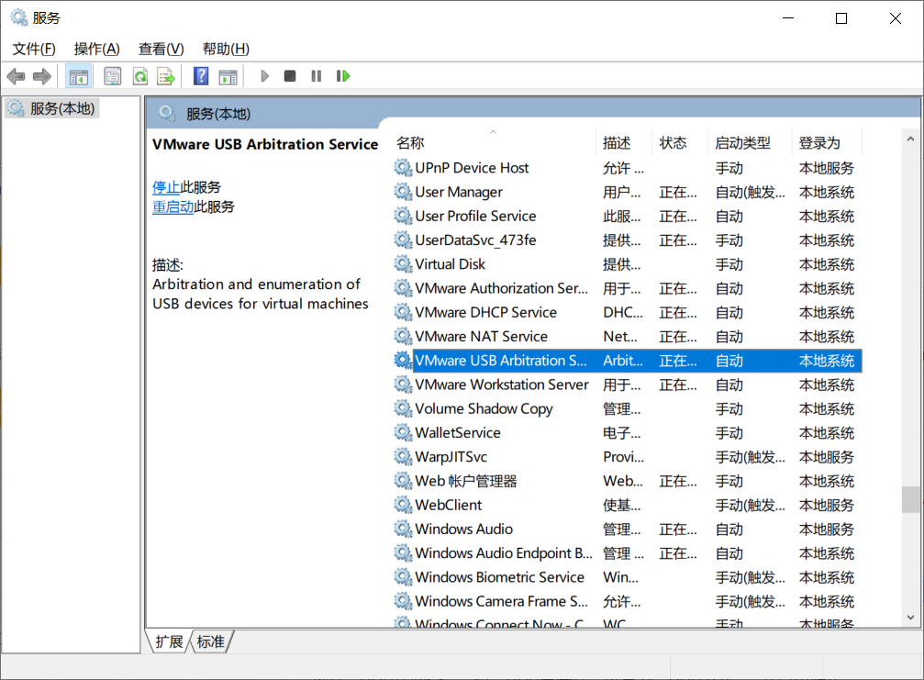924x680 pixels.
Task: Open the 查看(V) menu
Action: coord(161,49)
